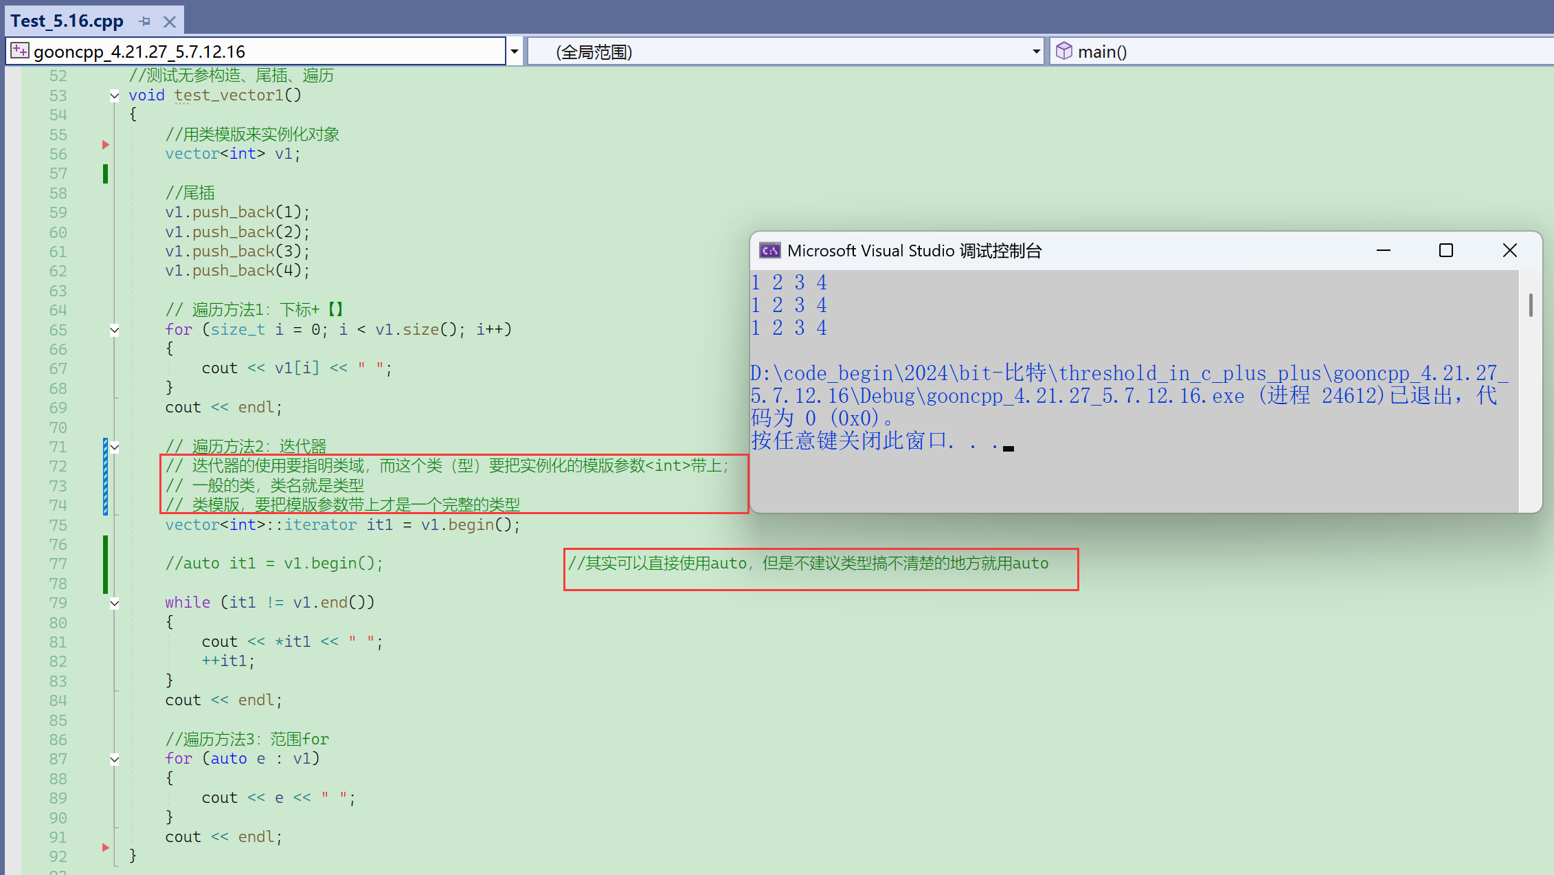
Task: Collapse the comment block at line 71
Action: [115, 447]
